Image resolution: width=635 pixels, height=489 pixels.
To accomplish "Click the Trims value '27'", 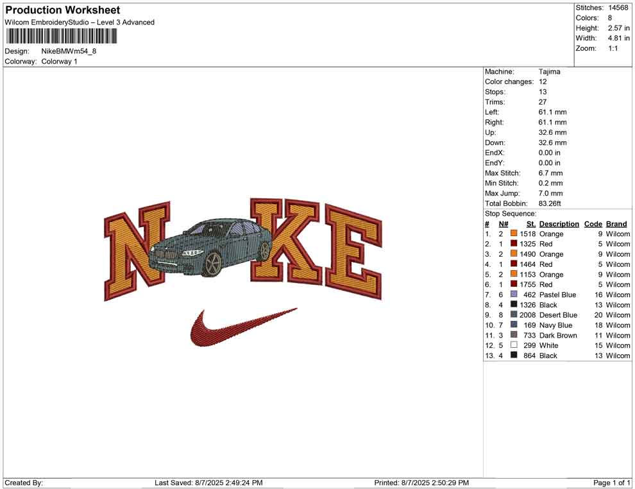I will (x=542, y=101).
